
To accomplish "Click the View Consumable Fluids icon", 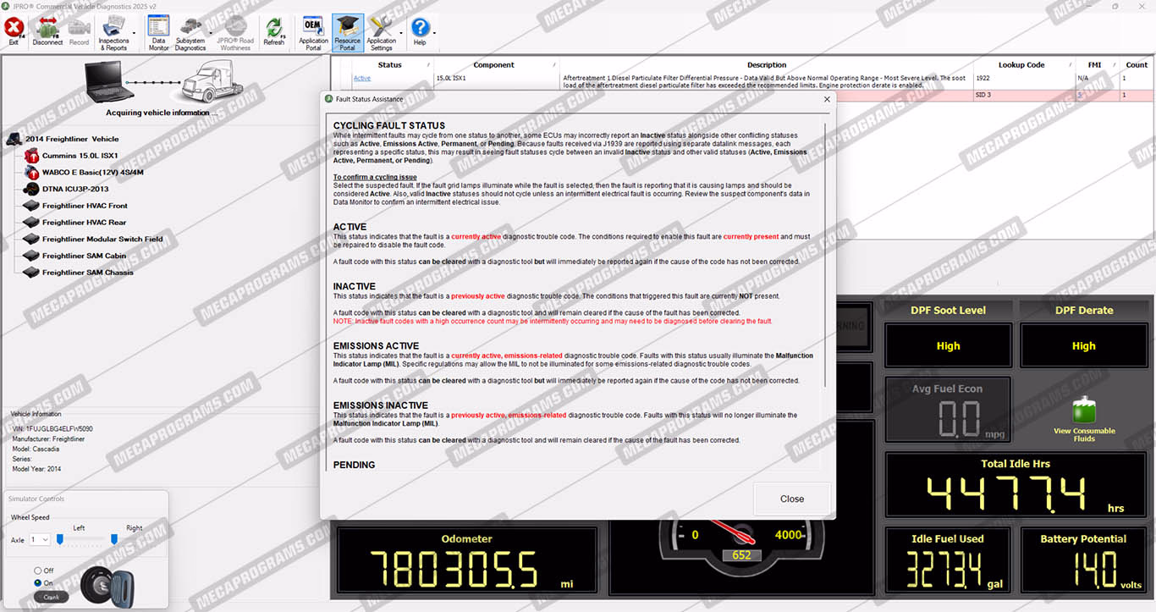I will pos(1084,411).
